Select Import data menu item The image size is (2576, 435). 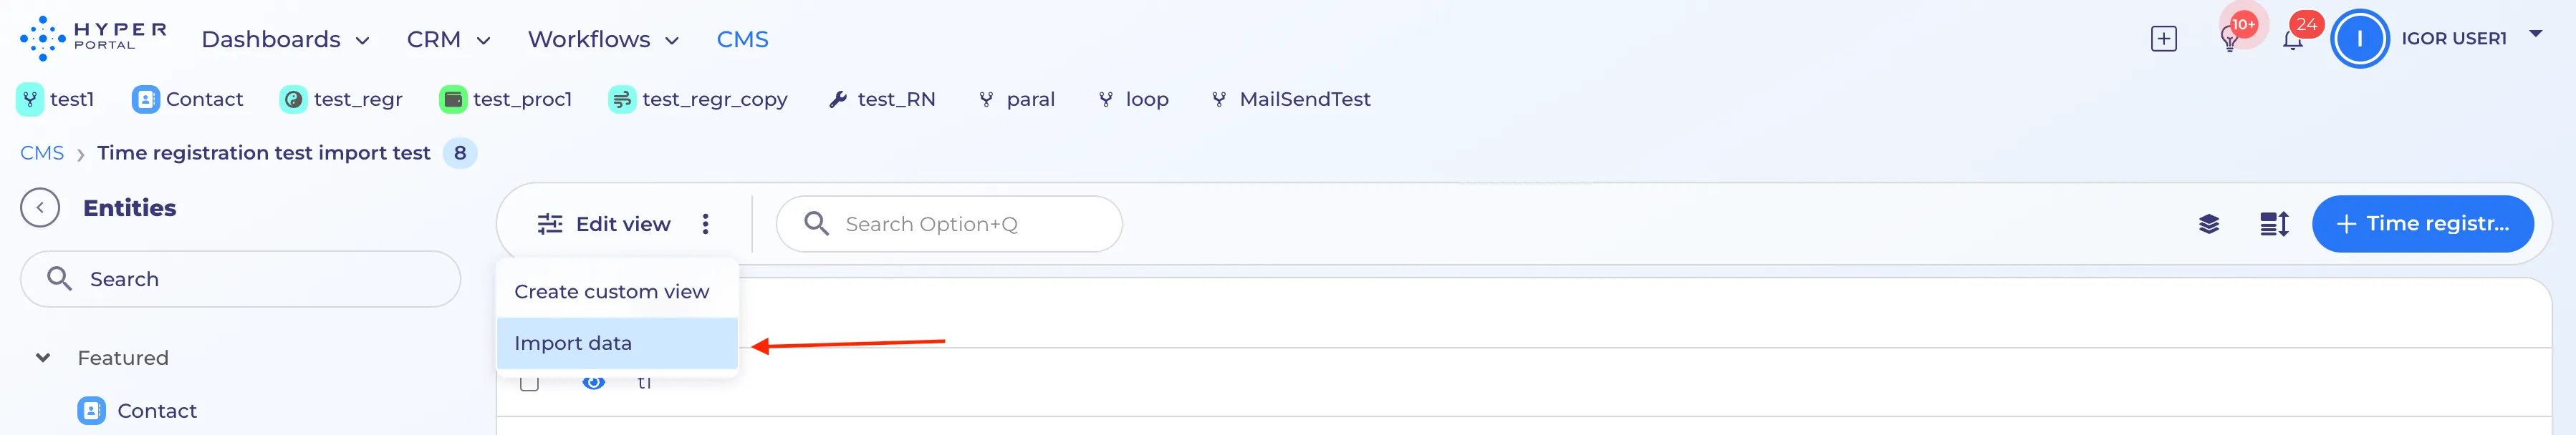617,343
